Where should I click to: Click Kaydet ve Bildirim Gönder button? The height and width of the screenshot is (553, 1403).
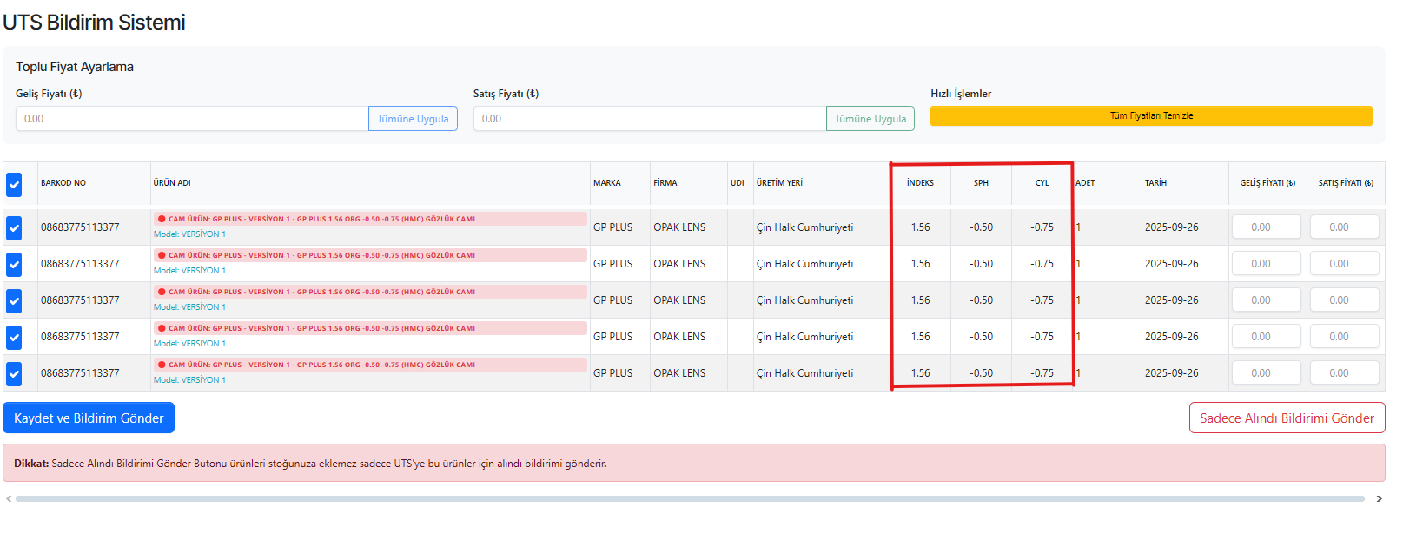(x=89, y=418)
